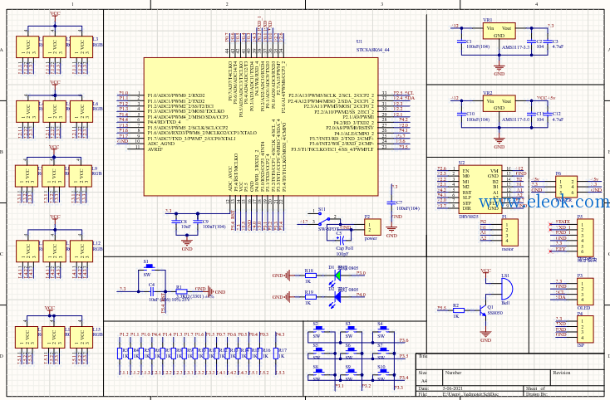
Task: Click the GND symbol under VR2
Action: [x=499, y=140]
